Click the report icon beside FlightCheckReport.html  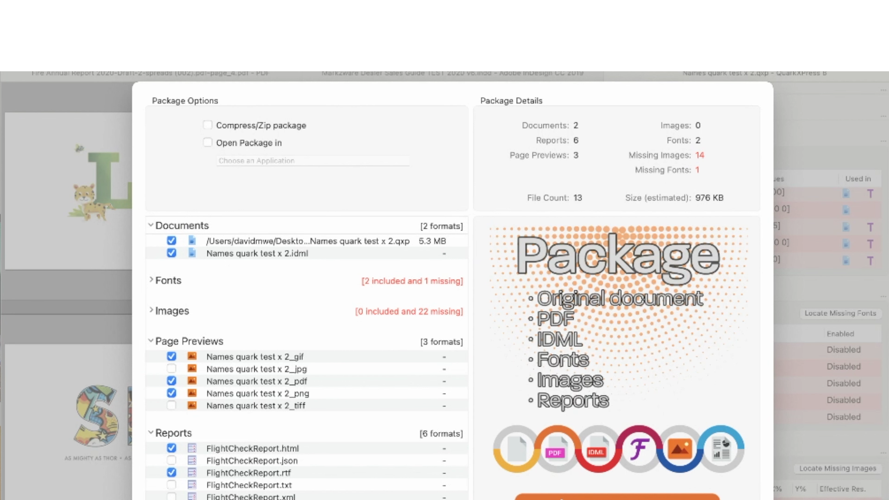click(192, 448)
